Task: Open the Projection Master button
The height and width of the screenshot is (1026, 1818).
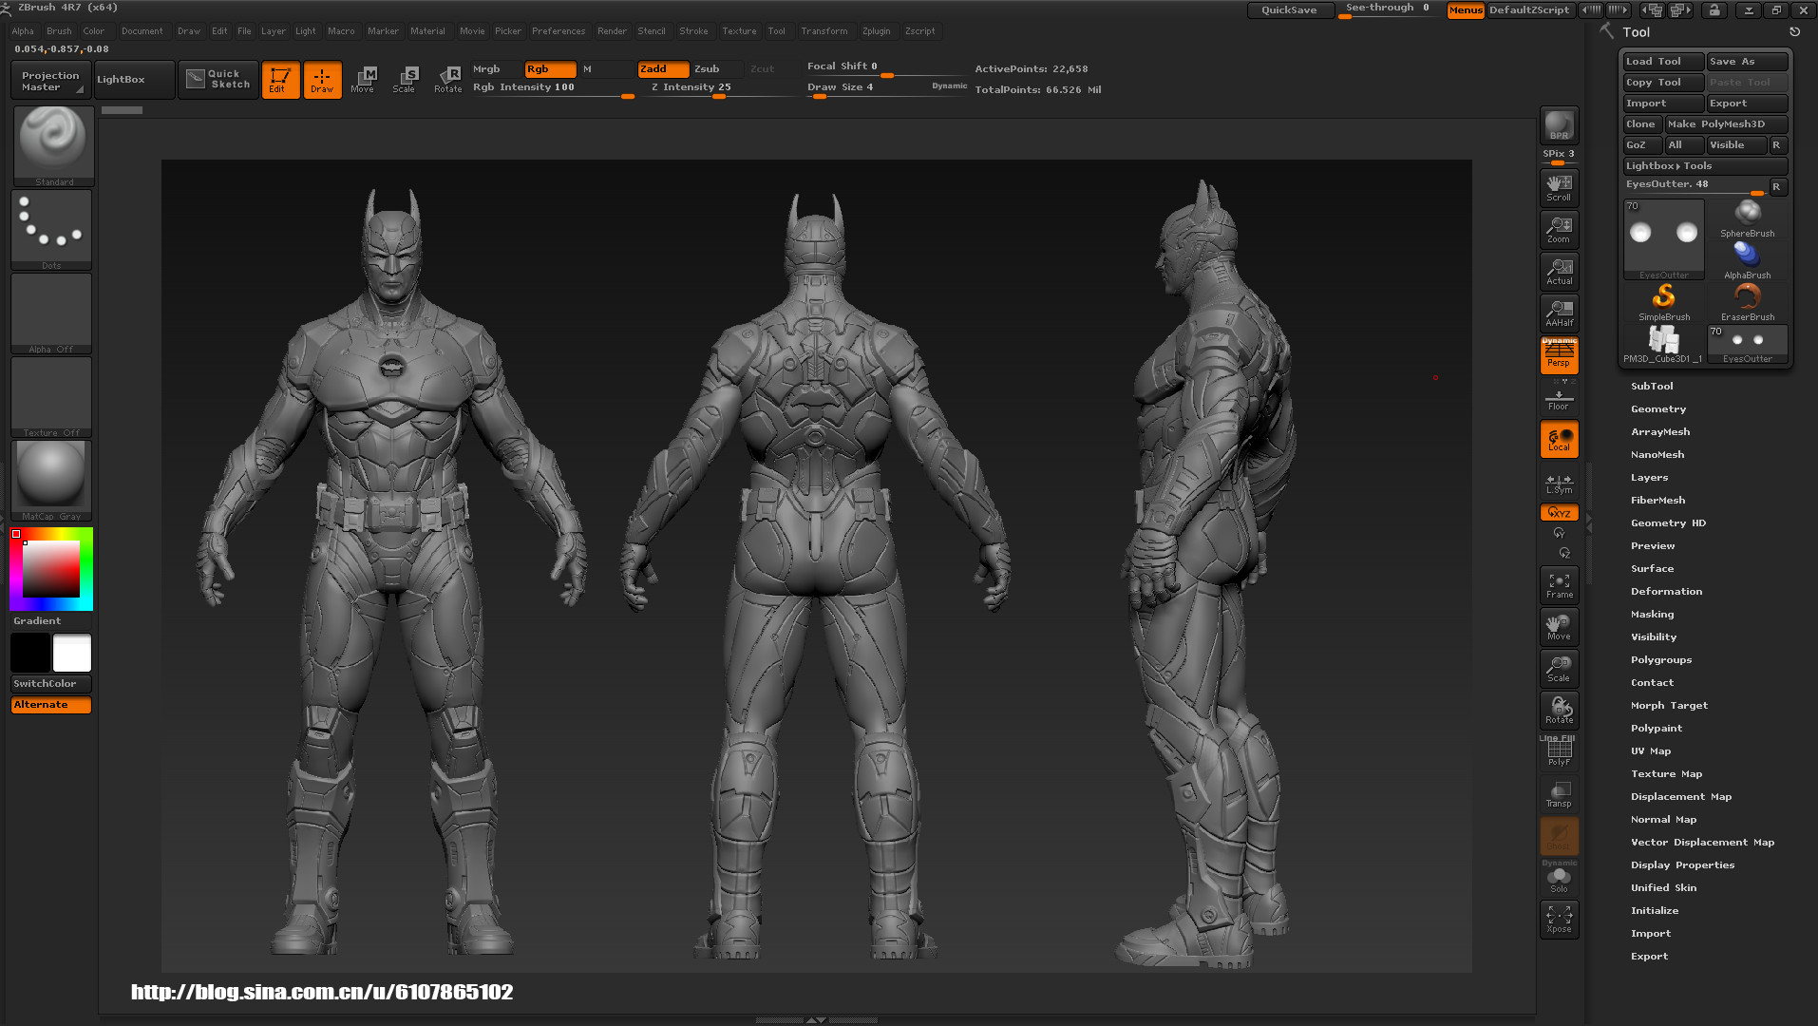Action: click(51, 81)
